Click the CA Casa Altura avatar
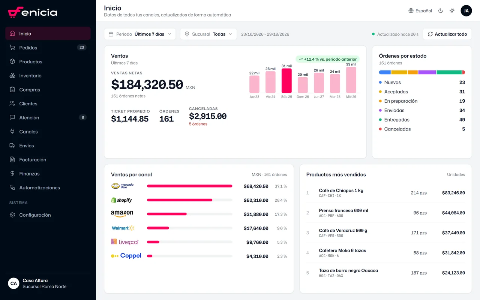Image resolution: width=480 pixels, height=300 pixels. [13, 283]
